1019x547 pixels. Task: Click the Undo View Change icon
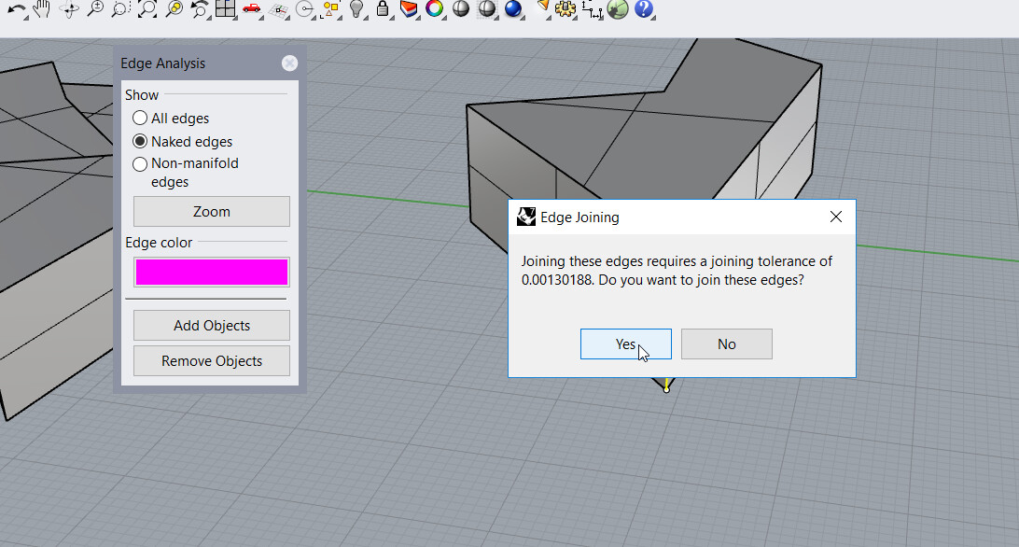[x=200, y=8]
